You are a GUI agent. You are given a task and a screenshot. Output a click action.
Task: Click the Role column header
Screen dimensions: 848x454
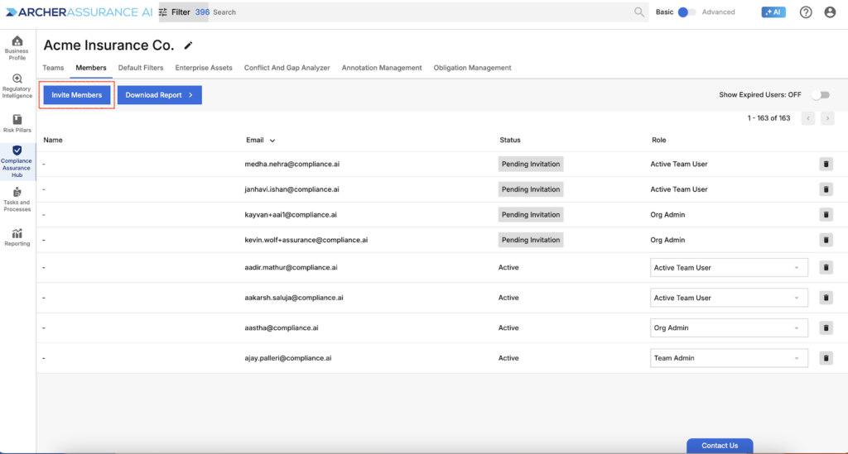pyautogui.click(x=658, y=141)
